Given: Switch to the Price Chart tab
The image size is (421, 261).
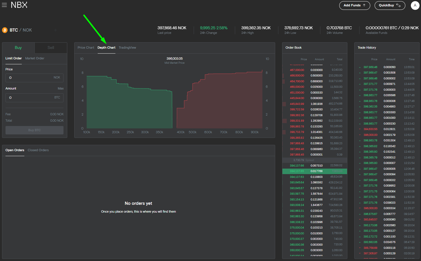Looking at the screenshot, I should pyautogui.click(x=86, y=48).
